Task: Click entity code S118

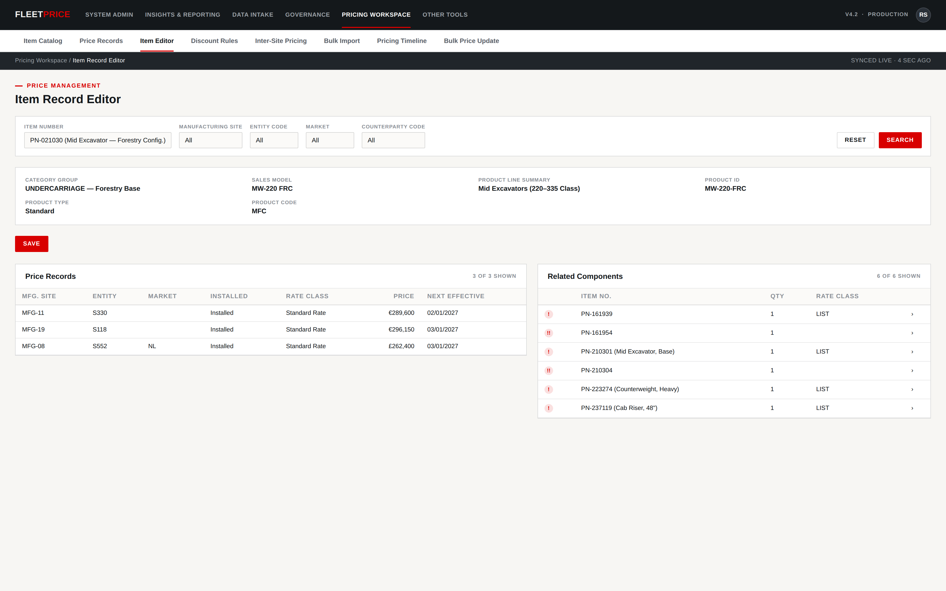Action: [100, 330]
